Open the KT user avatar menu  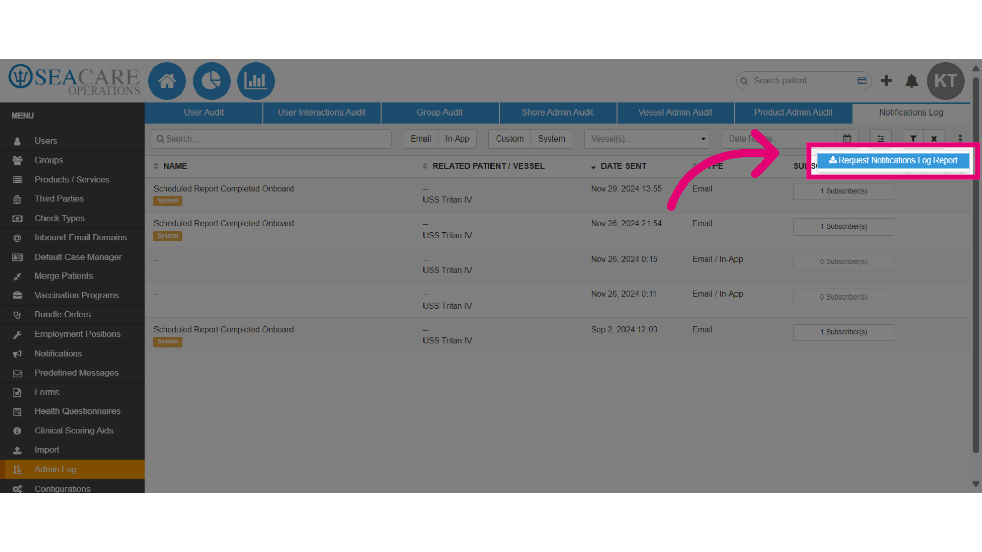pyautogui.click(x=945, y=81)
